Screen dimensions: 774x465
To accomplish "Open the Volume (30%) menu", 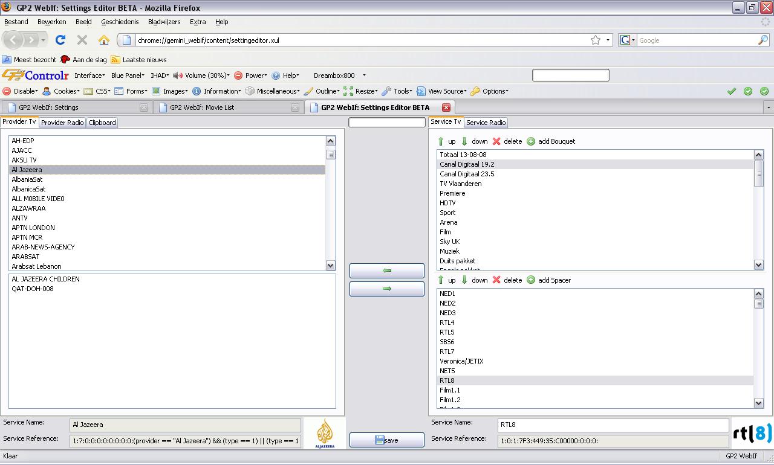I will click(201, 75).
